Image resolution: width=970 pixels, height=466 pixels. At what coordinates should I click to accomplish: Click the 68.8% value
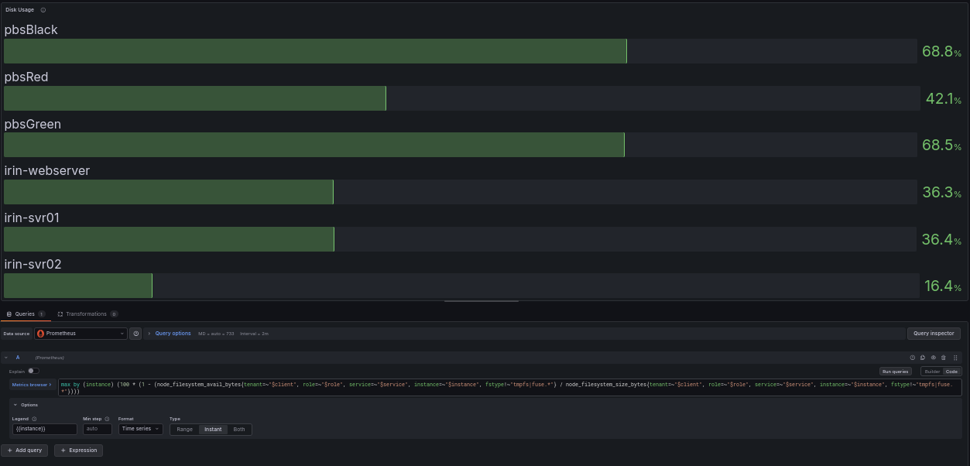941,52
